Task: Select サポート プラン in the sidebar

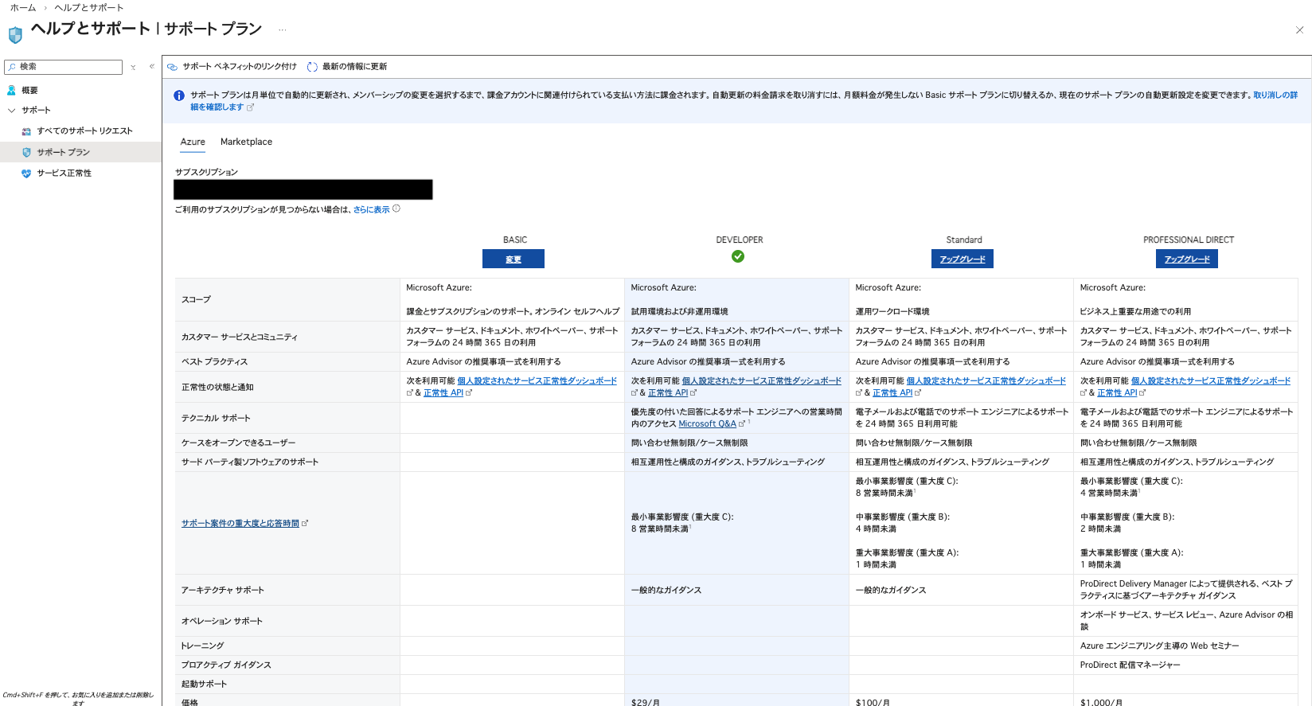Action: (80, 152)
